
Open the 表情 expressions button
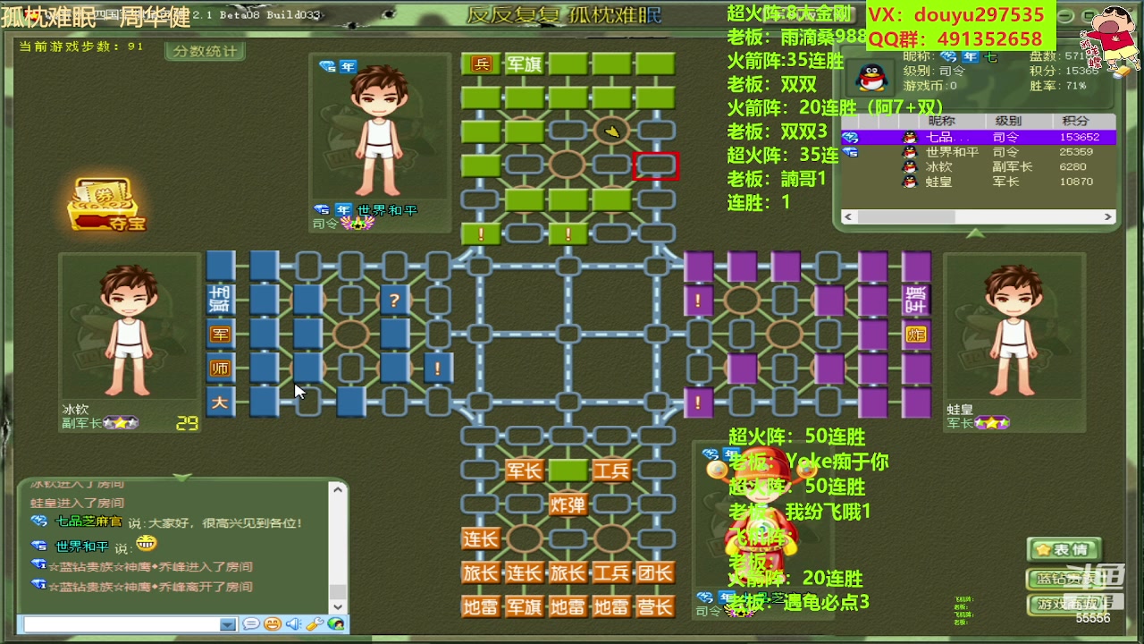tap(1063, 550)
